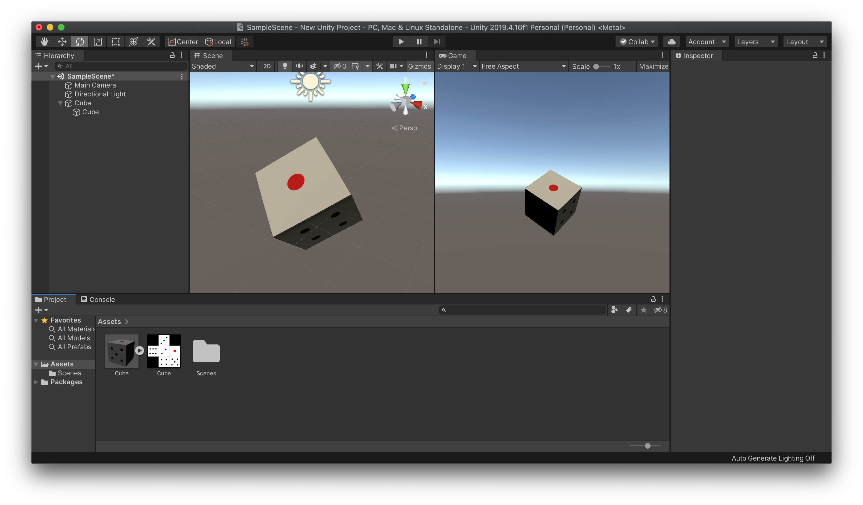Select the Scale tool
Viewport: 863px width, 505px height.
point(98,42)
